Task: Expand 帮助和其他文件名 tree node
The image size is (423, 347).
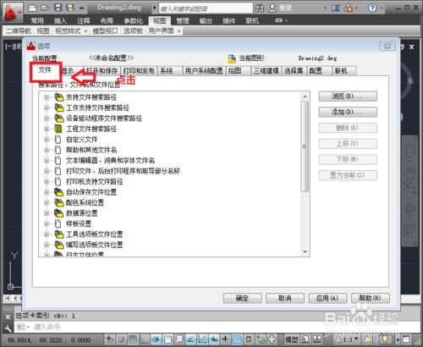Action: (47, 150)
